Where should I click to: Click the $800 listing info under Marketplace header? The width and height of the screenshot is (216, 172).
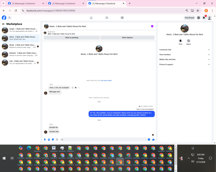click(x=61, y=34)
